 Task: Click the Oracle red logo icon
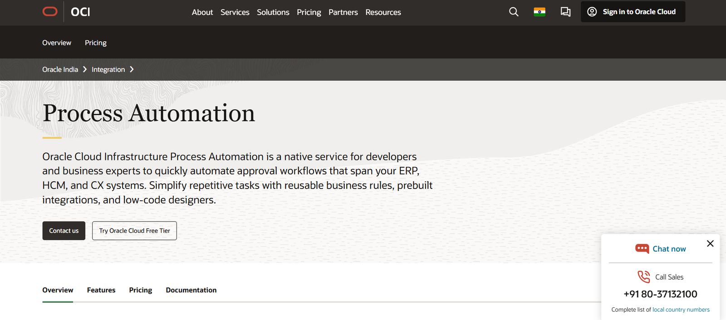coord(50,12)
